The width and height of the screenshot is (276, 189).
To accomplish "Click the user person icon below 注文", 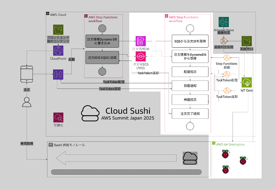I will [x=26, y=102].
